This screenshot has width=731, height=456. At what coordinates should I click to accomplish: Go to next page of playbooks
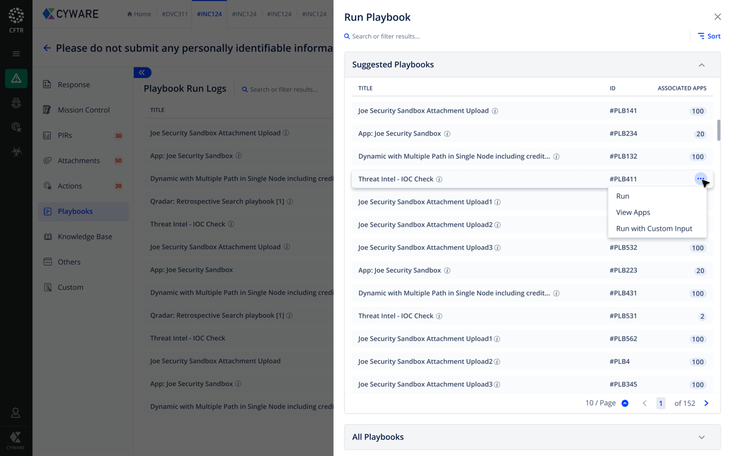pos(706,403)
